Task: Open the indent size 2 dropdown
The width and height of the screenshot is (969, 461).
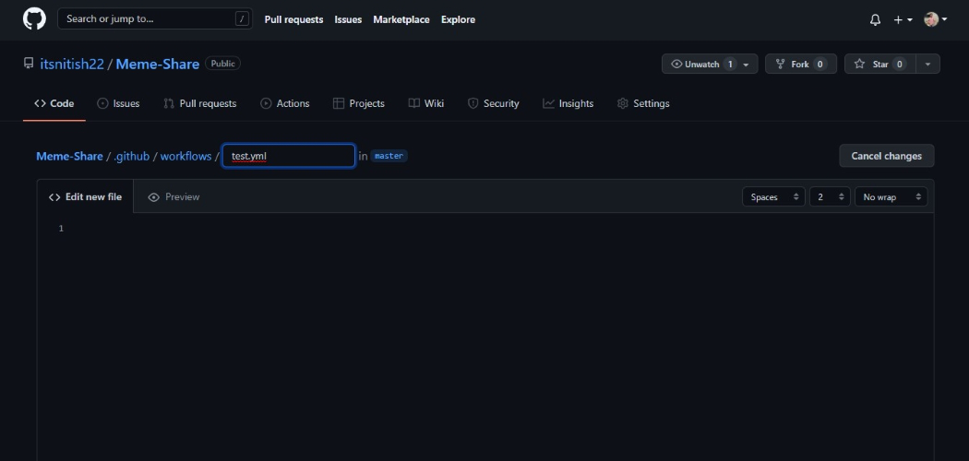Action: tap(830, 197)
